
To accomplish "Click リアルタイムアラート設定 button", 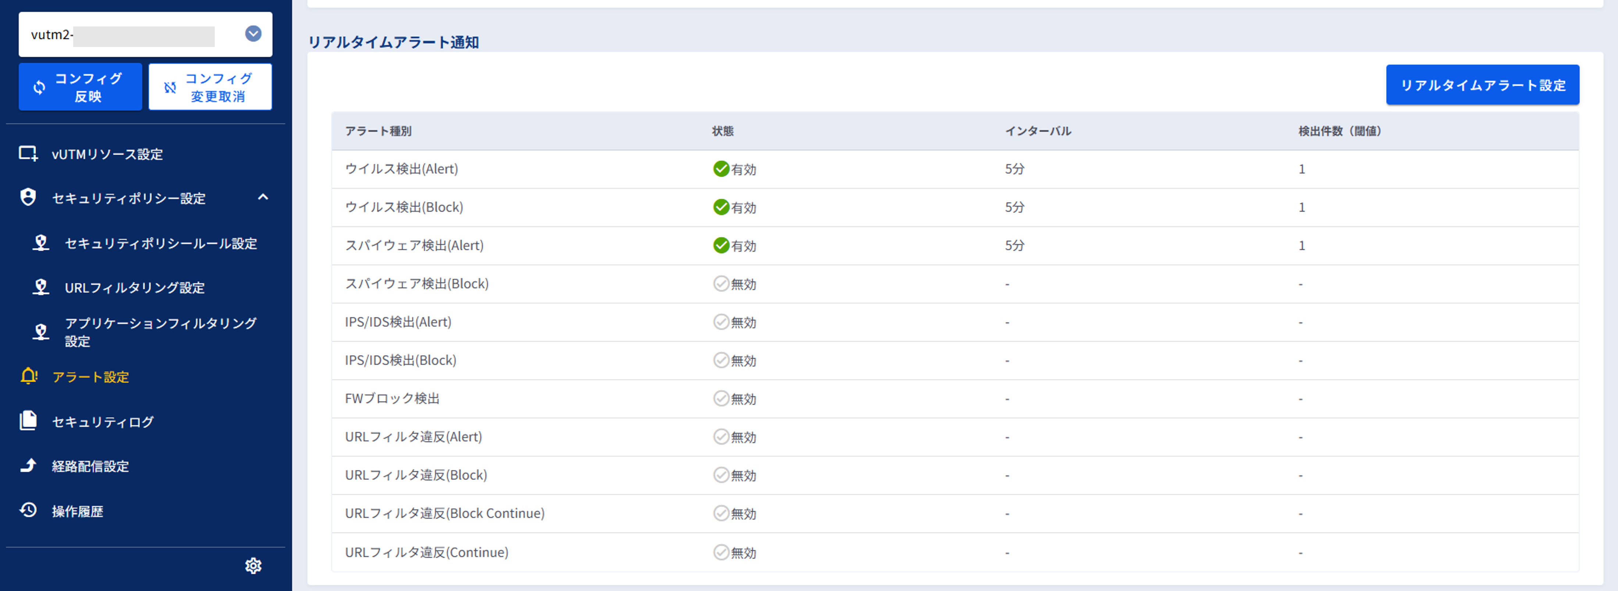I will click(1482, 85).
